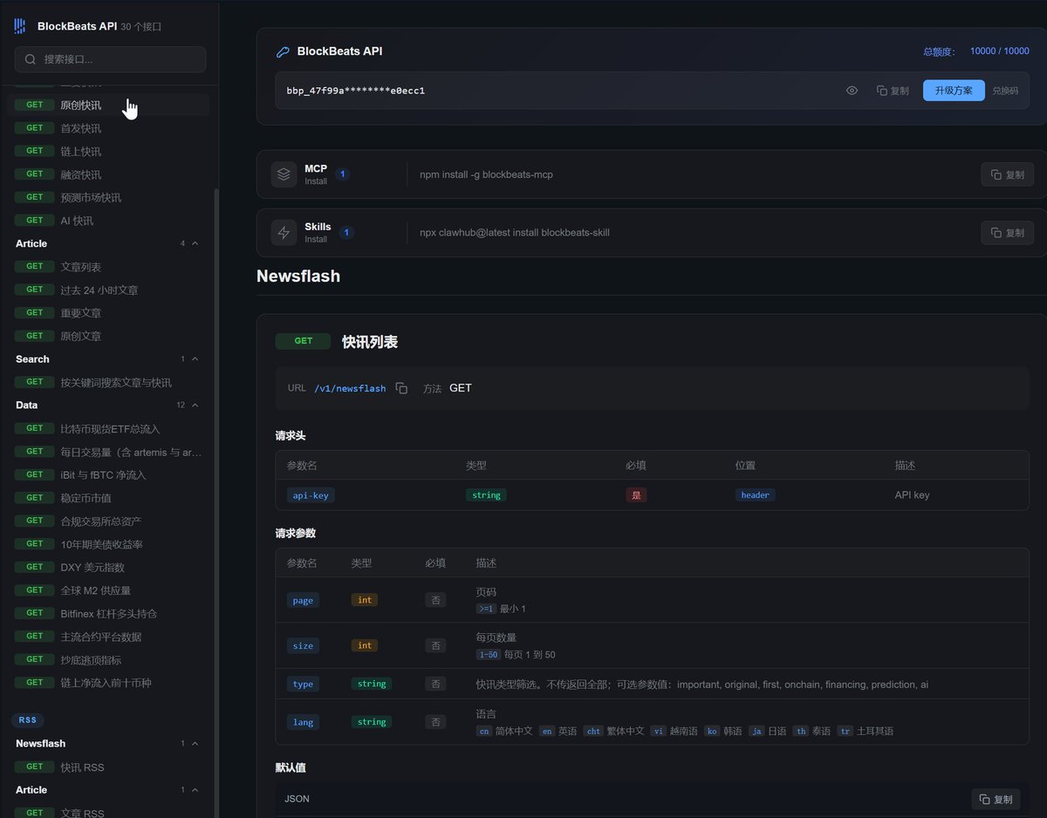Open the AI 快讯 endpoint

[108, 221]
